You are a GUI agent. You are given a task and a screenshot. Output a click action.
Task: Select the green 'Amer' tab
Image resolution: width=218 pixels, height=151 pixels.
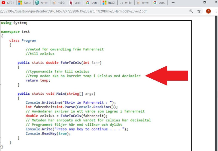[x=43, y=3]
